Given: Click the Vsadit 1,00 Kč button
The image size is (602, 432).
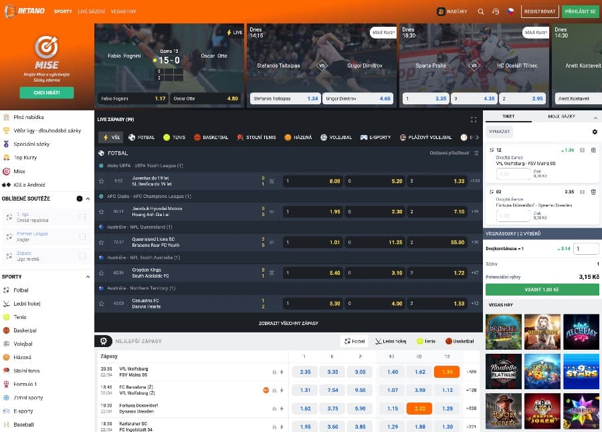Looking at the screenshot, I should pyautogui.click(x=542, y=289).
